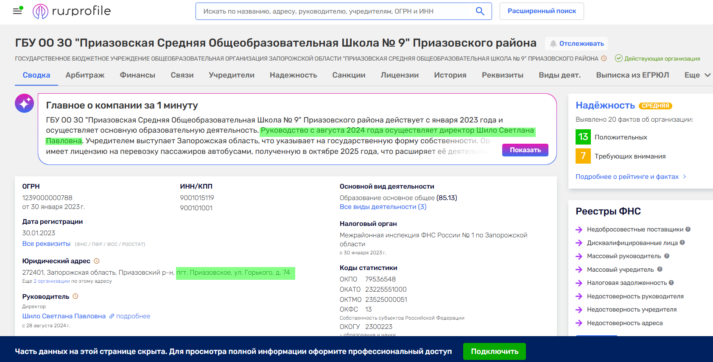The image size is (713, 362).
Task: Click the Расширенный поиск button
Action: click(x=542, y=11)
